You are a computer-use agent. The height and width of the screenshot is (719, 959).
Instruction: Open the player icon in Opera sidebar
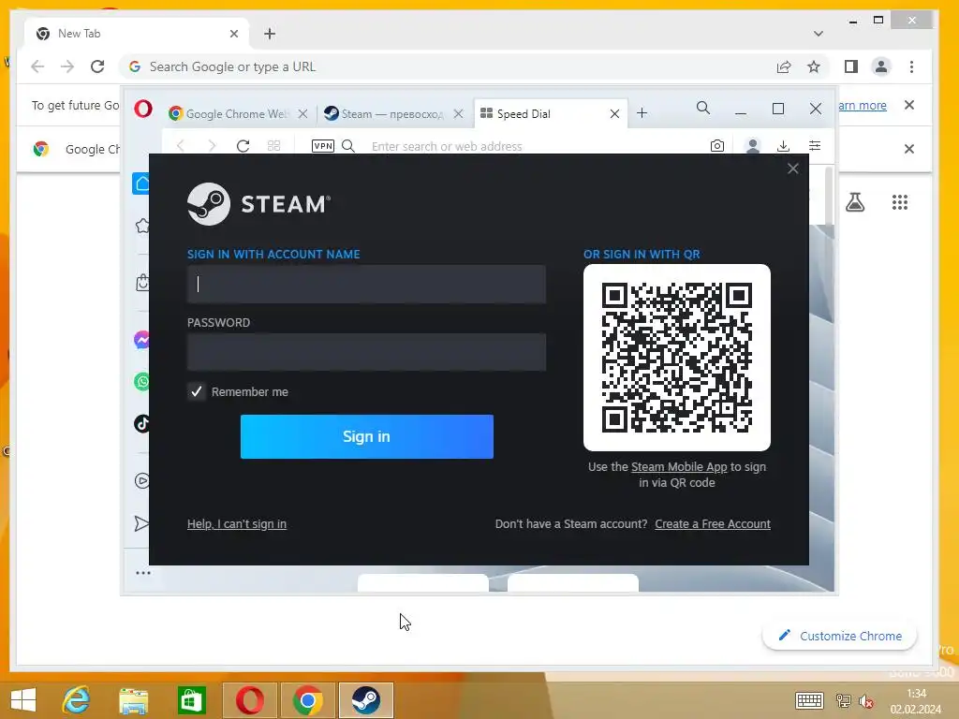pyautogui.click(x=142, y=480)
